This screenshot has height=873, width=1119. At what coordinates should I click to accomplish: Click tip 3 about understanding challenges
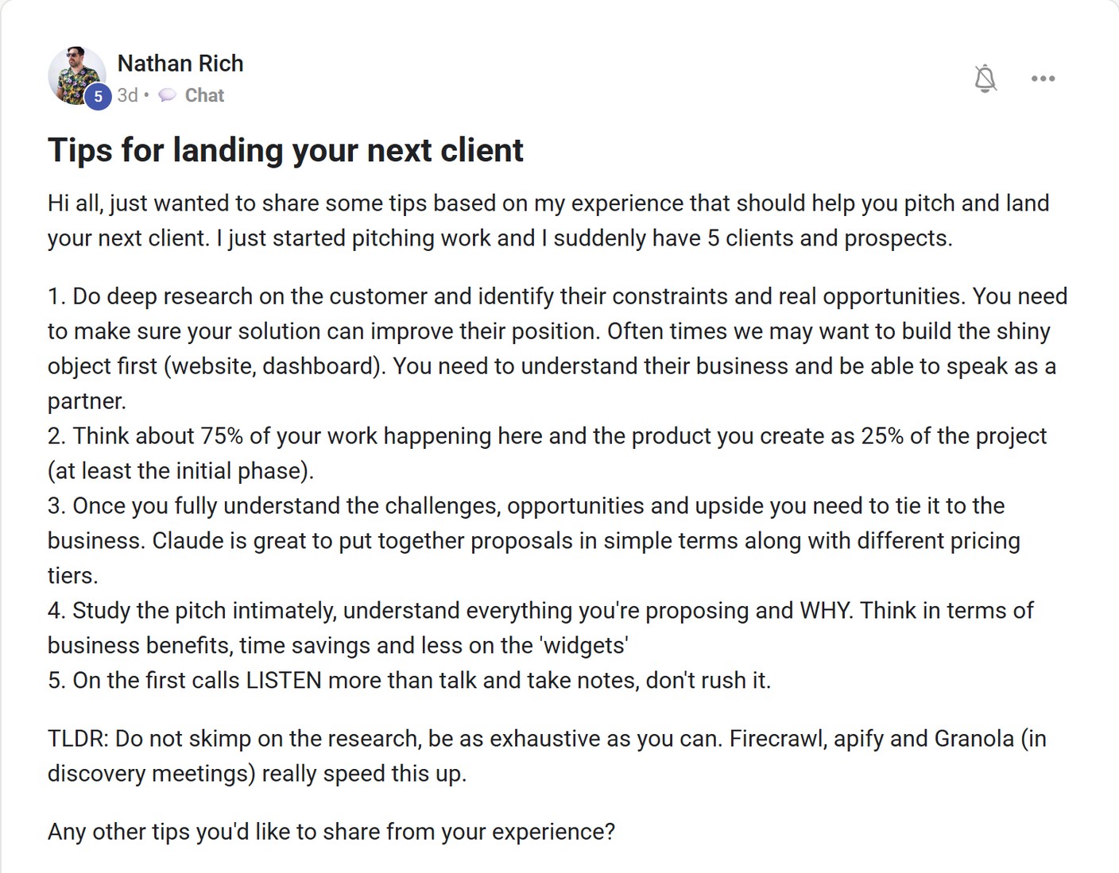pyautogui.click(x=534, y=541)
